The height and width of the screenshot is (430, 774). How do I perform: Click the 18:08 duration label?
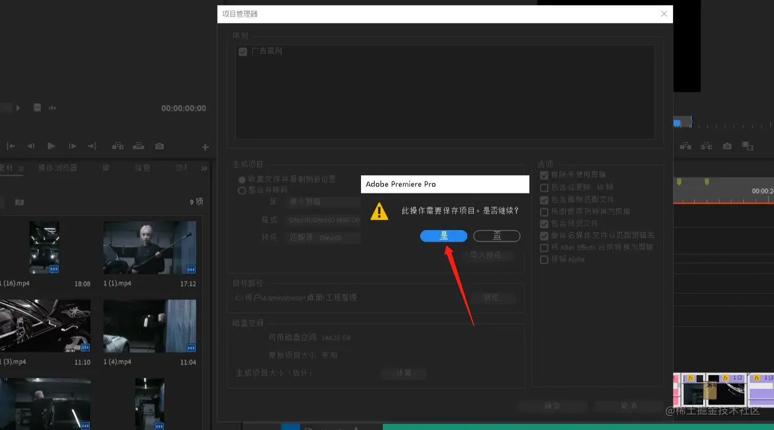tap(82, 284)
